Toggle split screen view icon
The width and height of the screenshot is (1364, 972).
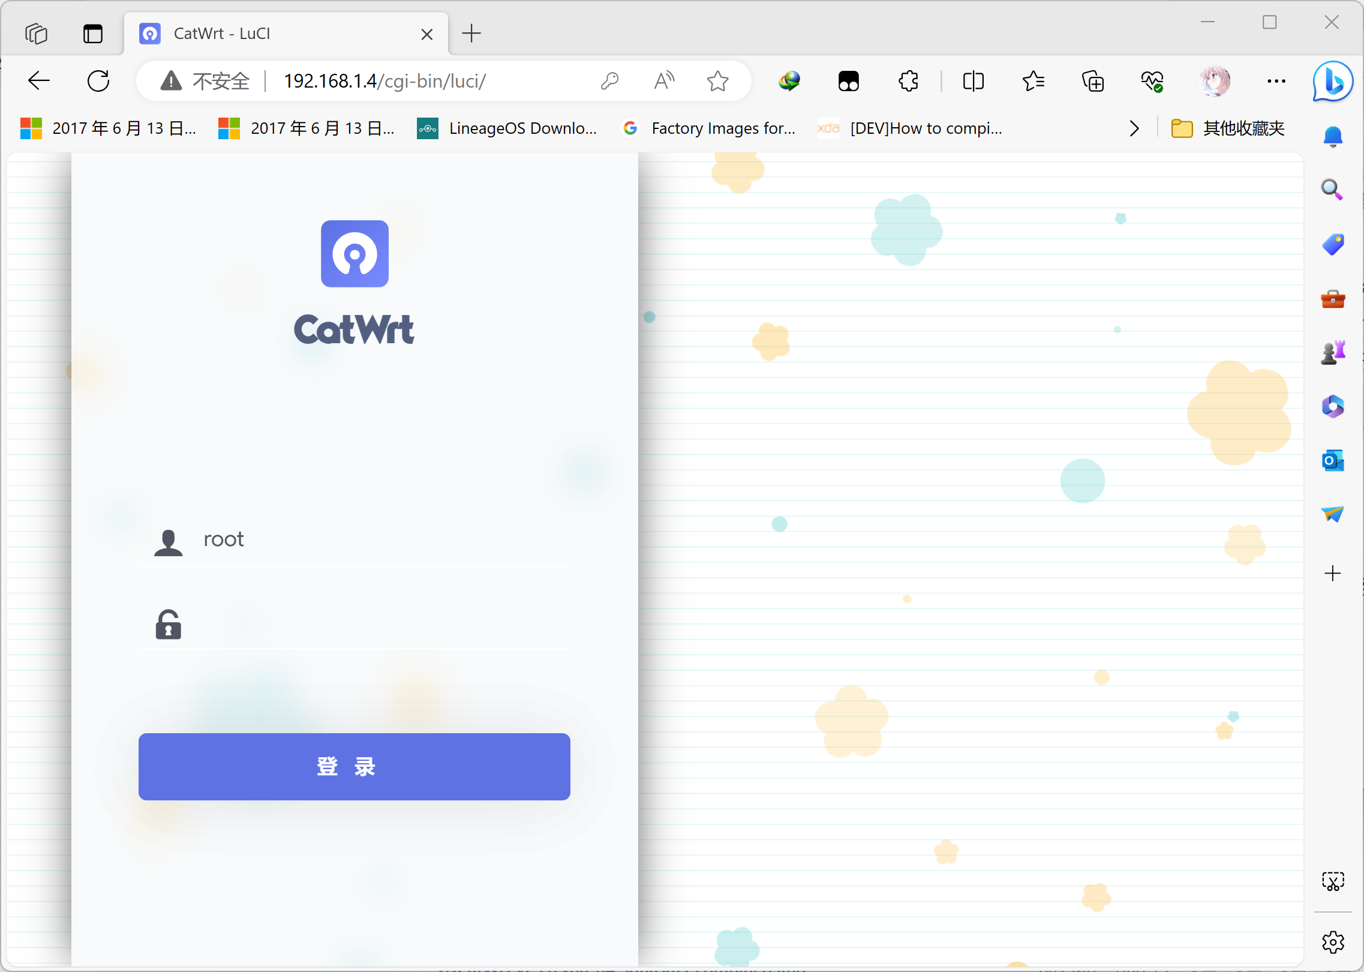point(973,81)
